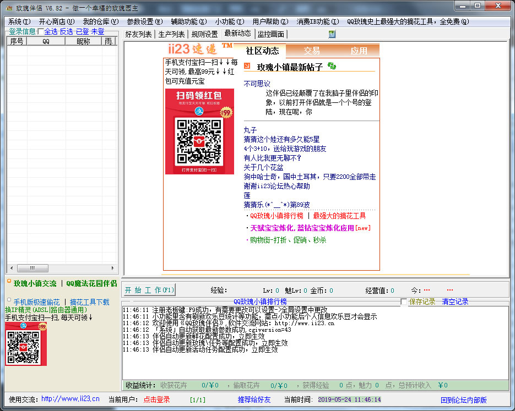This screenshot has height=411, width=515.
Task: Open the 参数设置 menu
Action: pos(144,21)
